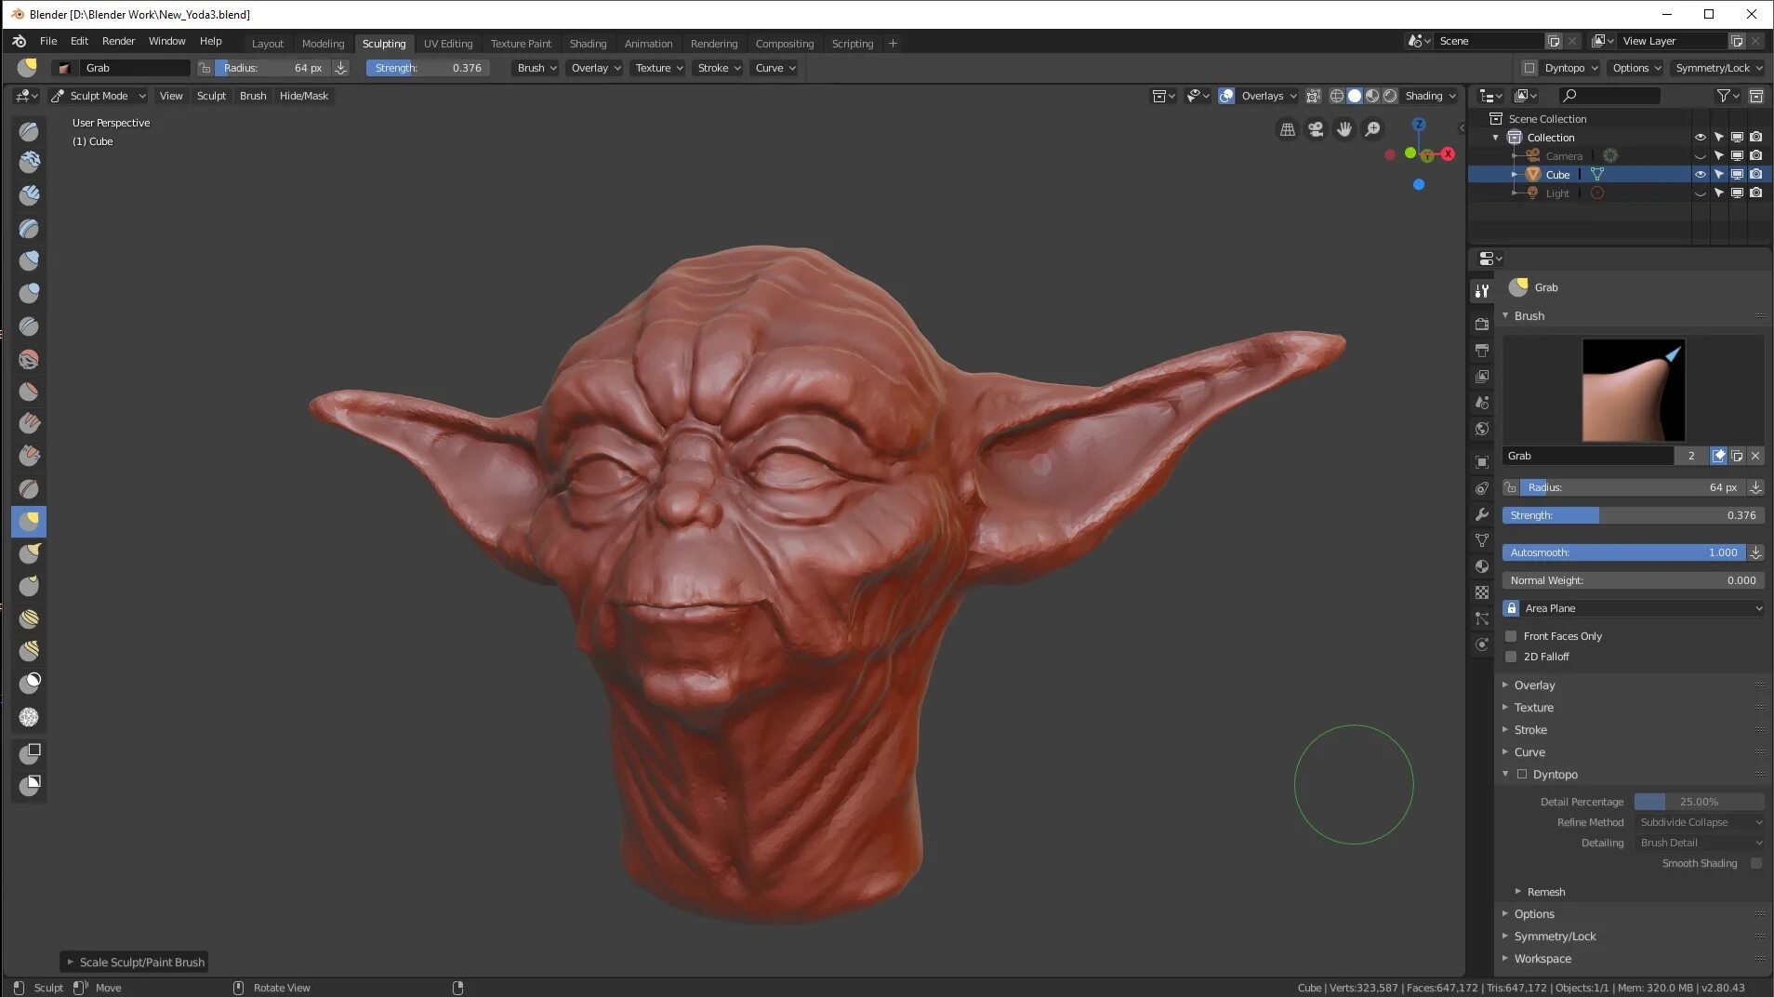The width and height of the screenshot is (1774, 997).
Task: Open the Symmetry/Lock dropdown in header
Action: 1718,68
